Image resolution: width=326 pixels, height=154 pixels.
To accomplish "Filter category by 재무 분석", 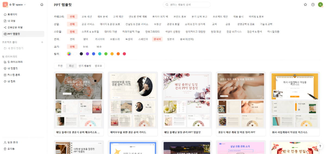I will [x=103, y=17].
